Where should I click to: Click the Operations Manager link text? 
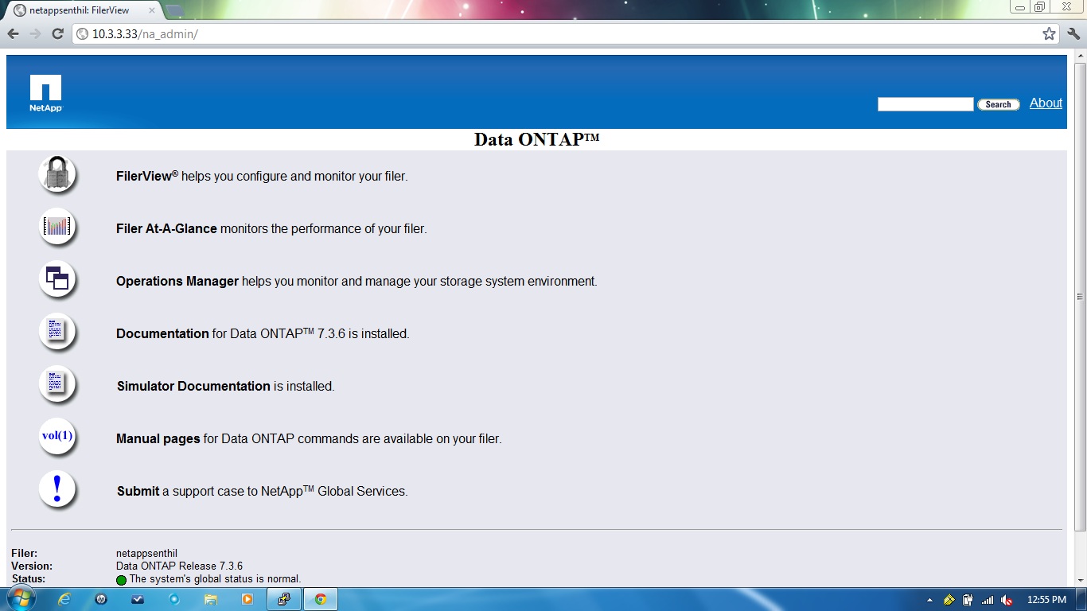[177, 281]
